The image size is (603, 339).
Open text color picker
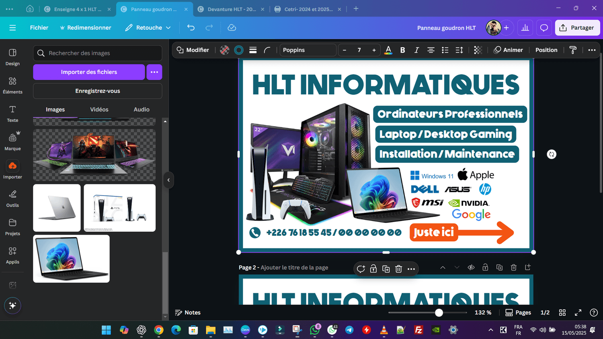388,50
